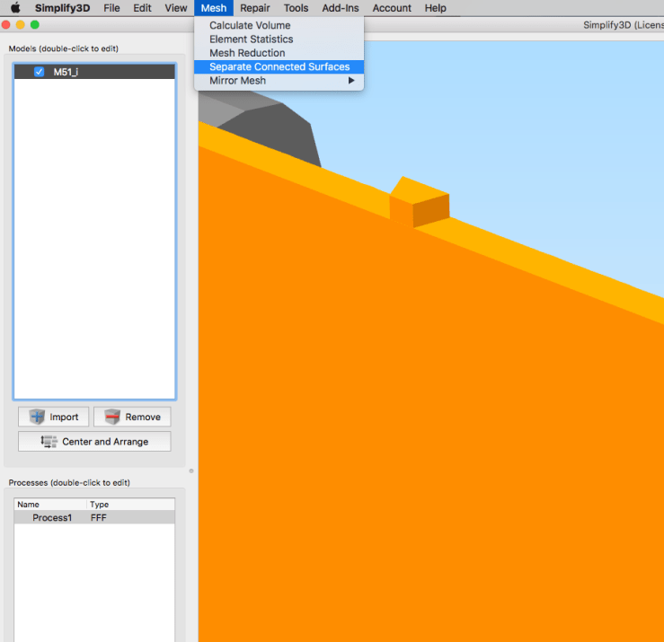This screenshot has height=642, width=664.
Task: Open the Apple menu
Action: pos(15,7)
